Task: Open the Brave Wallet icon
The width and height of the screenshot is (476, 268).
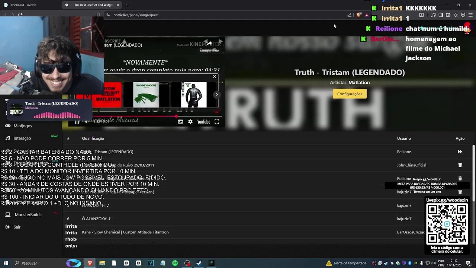Action: 448,15
